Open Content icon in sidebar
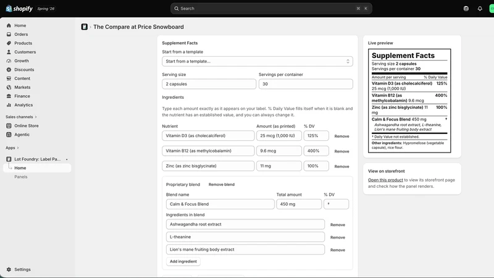The height and width of the screenshot is (278, 494). [x=9, y=78]
